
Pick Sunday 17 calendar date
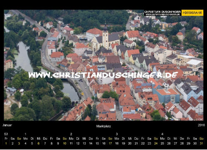[110, 143]
